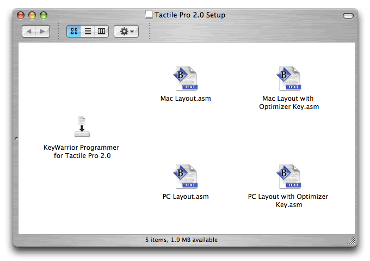Select the KeyWarrior Programmer application icon
The width and height of the screenshot is (370, 261).
pos(82,126)
